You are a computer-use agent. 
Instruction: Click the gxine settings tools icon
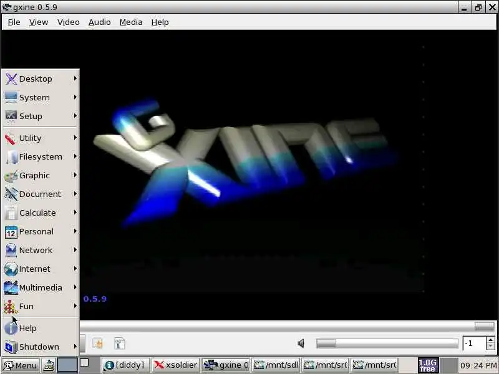pos(119,343)
